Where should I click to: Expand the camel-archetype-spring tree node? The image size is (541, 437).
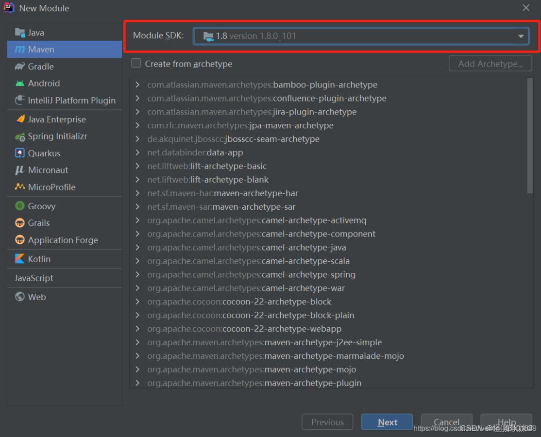click(137, 275)
